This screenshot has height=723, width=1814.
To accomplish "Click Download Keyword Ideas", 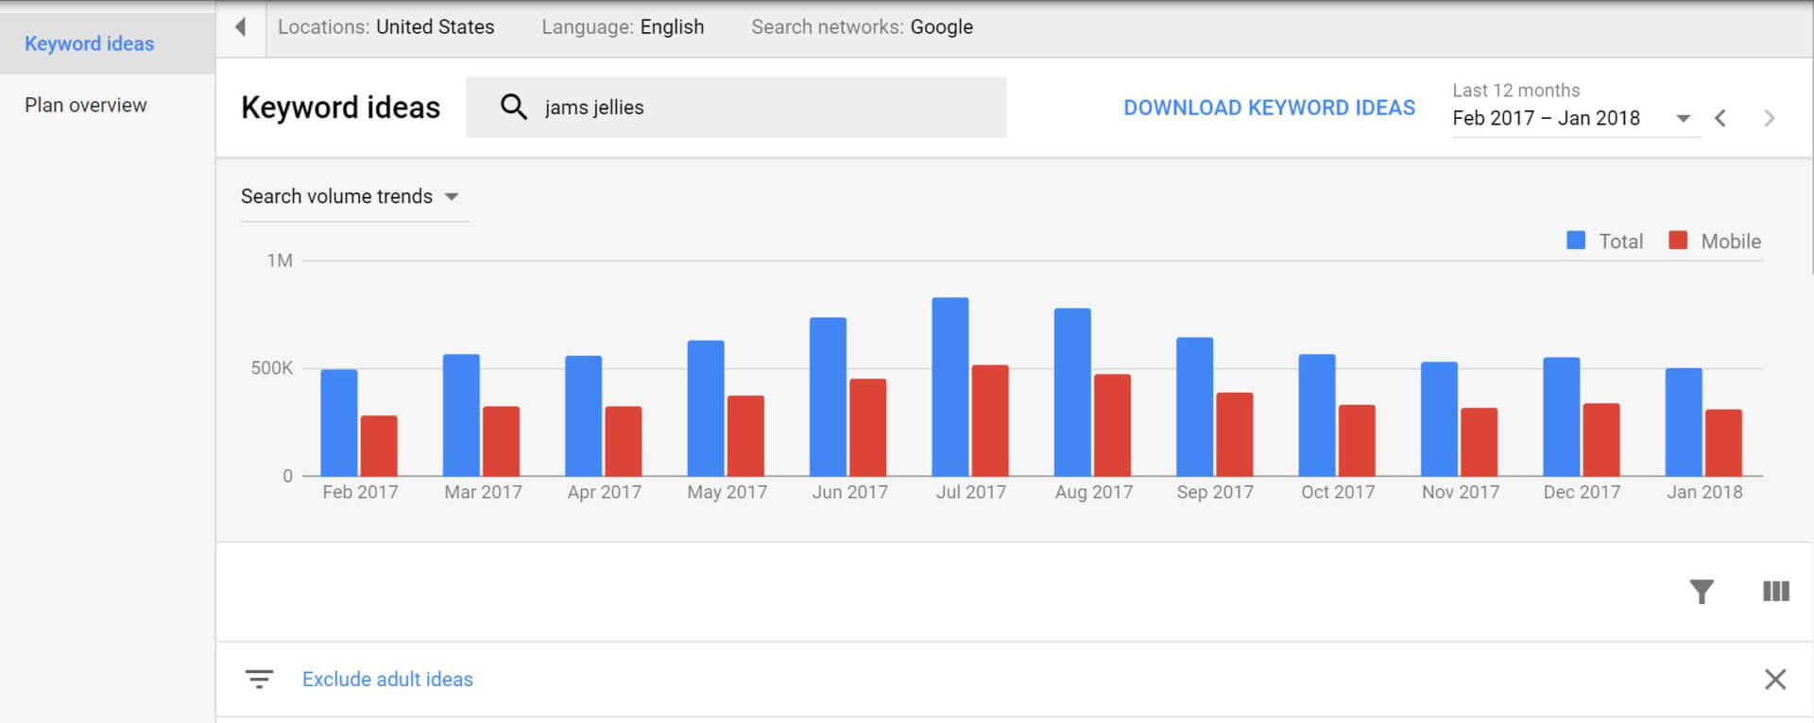I will 1269,108.
